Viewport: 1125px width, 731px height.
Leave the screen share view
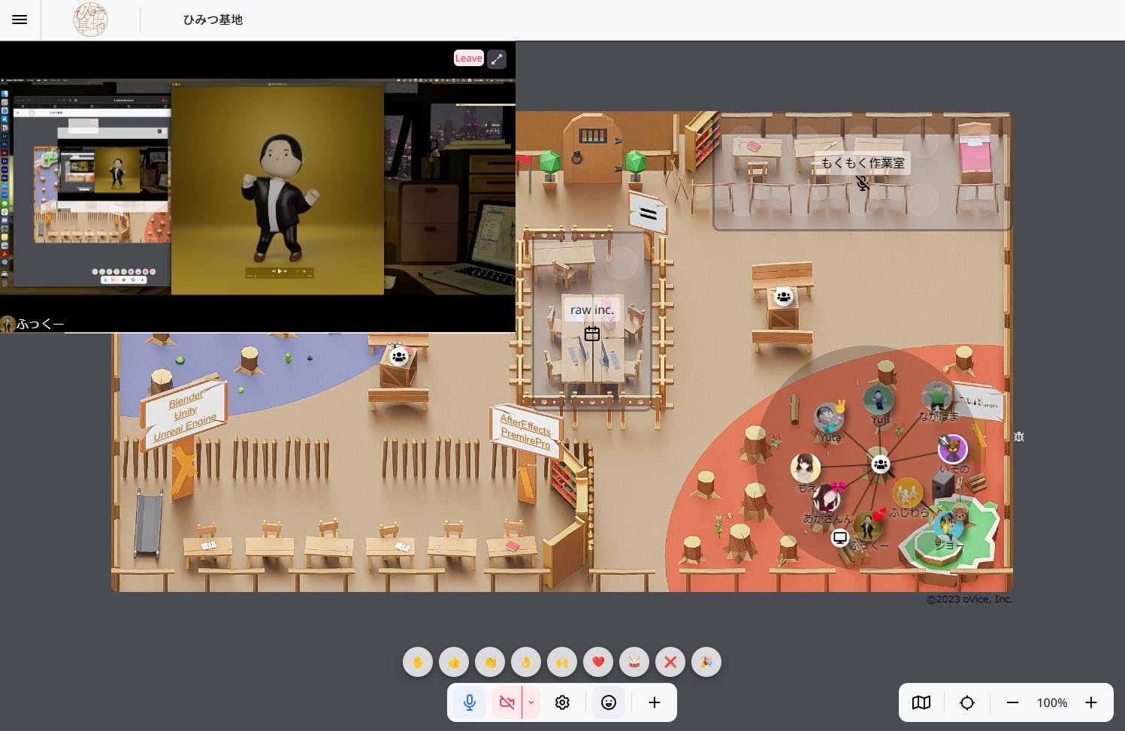click(468, 59)
